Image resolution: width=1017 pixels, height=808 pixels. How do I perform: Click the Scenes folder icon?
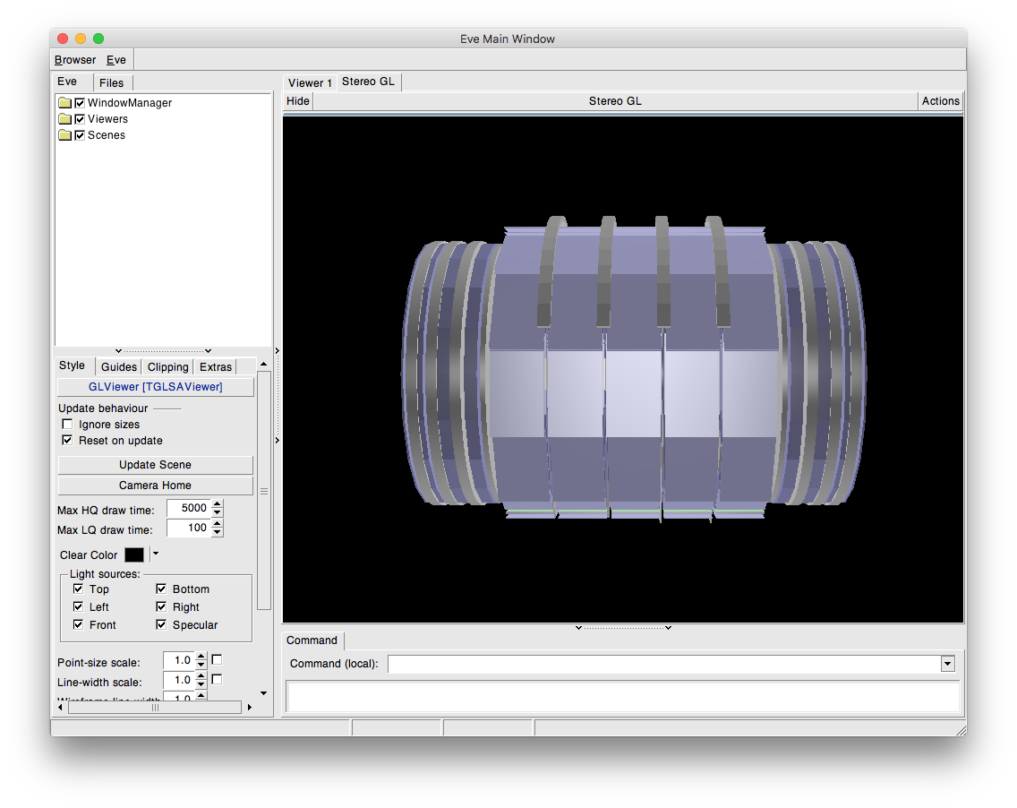click(x=64, y=135)
